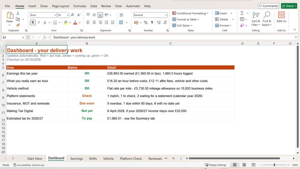Open the File menu
The width and height of the screenshot is (300, 169).
coord(7,6)
